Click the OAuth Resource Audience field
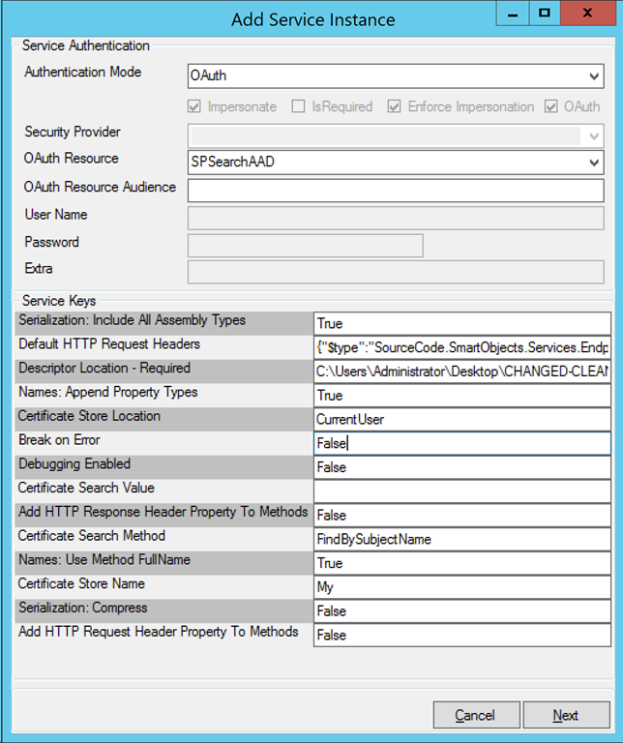 tap(396, 190)
